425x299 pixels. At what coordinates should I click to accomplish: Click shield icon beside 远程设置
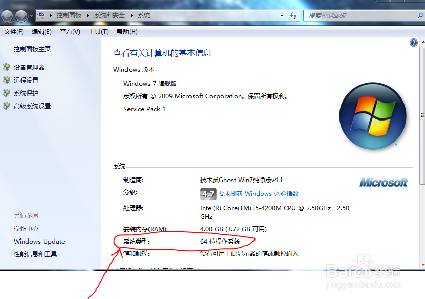[x=6, y=80]
